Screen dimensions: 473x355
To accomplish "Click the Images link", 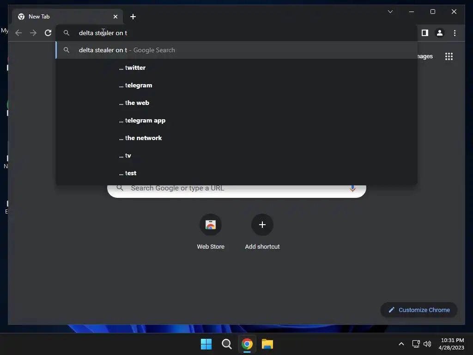I will click(x=425, y=56).
